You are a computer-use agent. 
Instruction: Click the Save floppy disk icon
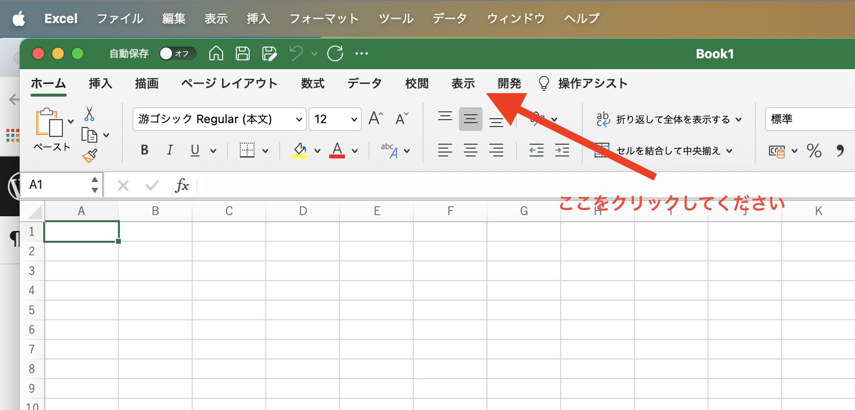[x=243, y=53]
